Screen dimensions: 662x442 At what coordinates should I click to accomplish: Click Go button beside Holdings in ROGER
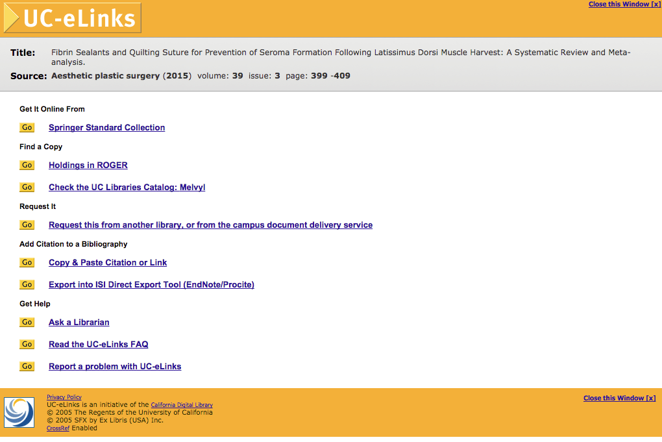click(27, 165)
